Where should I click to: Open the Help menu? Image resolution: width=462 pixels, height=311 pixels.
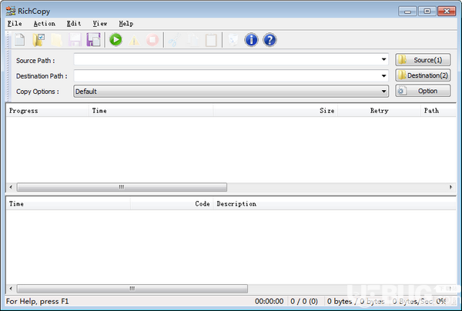coord(126,24)
